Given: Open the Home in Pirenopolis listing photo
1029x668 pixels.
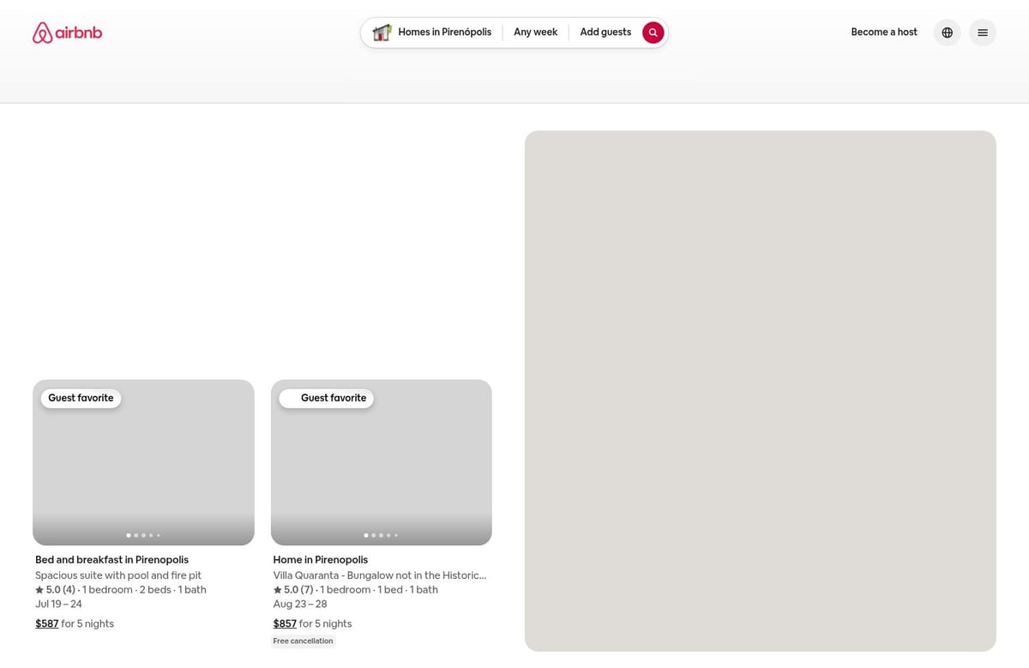Looking at the screenshot, I should tap(382, 462).
